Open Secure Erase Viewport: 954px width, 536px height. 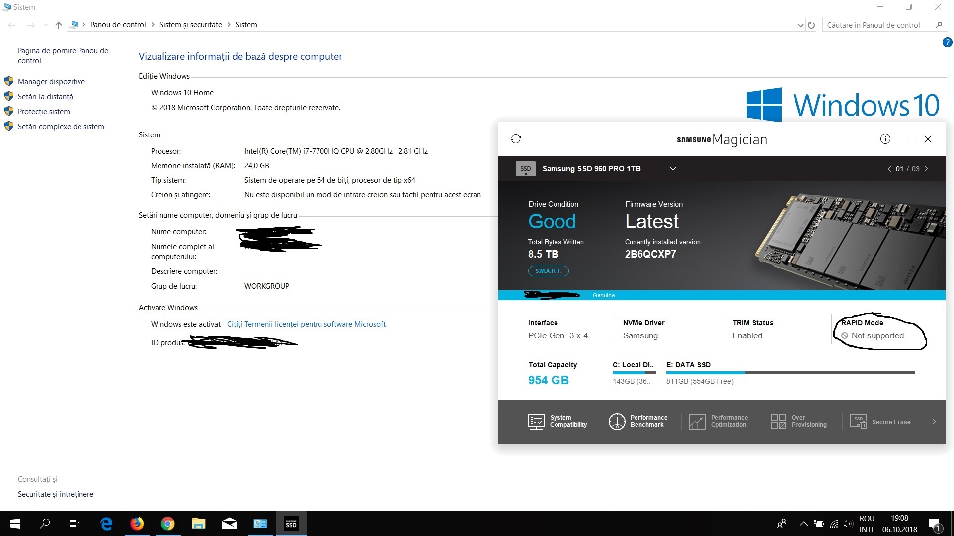(x=880, y=422)
